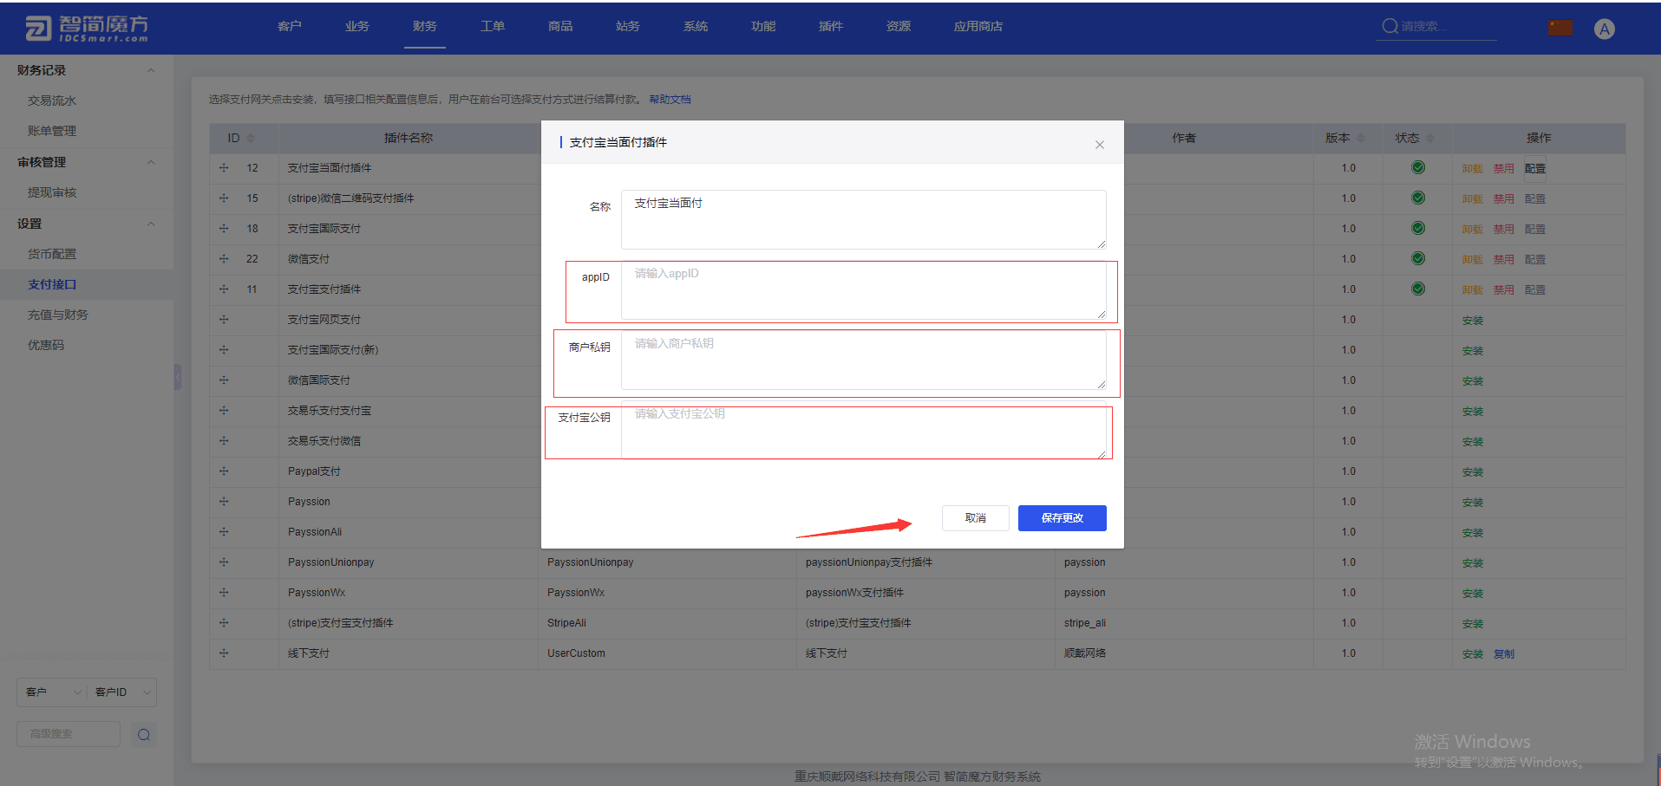Focus the 商户私钥 textarea
Viewport: 1661px width, 786px height.
[x=863, y=361]
